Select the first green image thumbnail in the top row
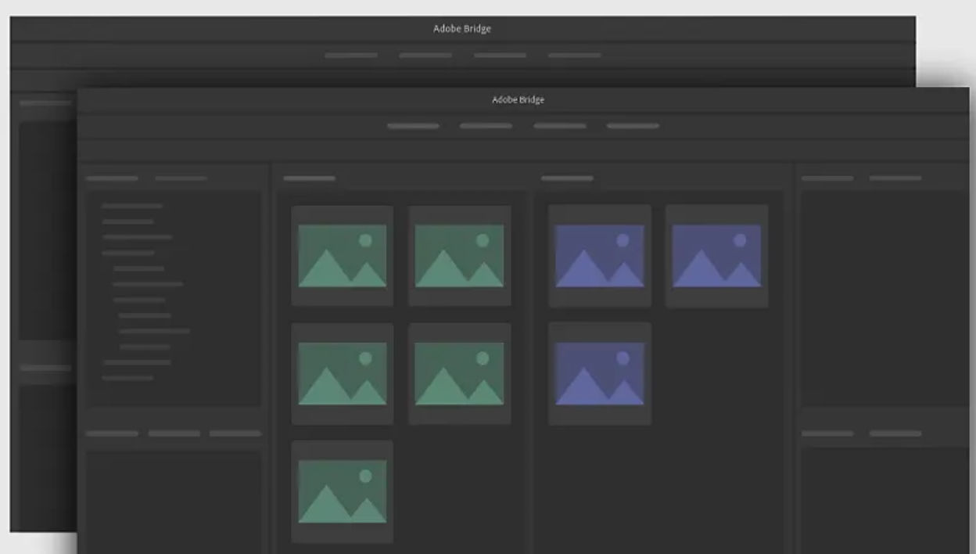Image resolution: width=976 pixels, height=554 pixels. (x=342, y=256)
